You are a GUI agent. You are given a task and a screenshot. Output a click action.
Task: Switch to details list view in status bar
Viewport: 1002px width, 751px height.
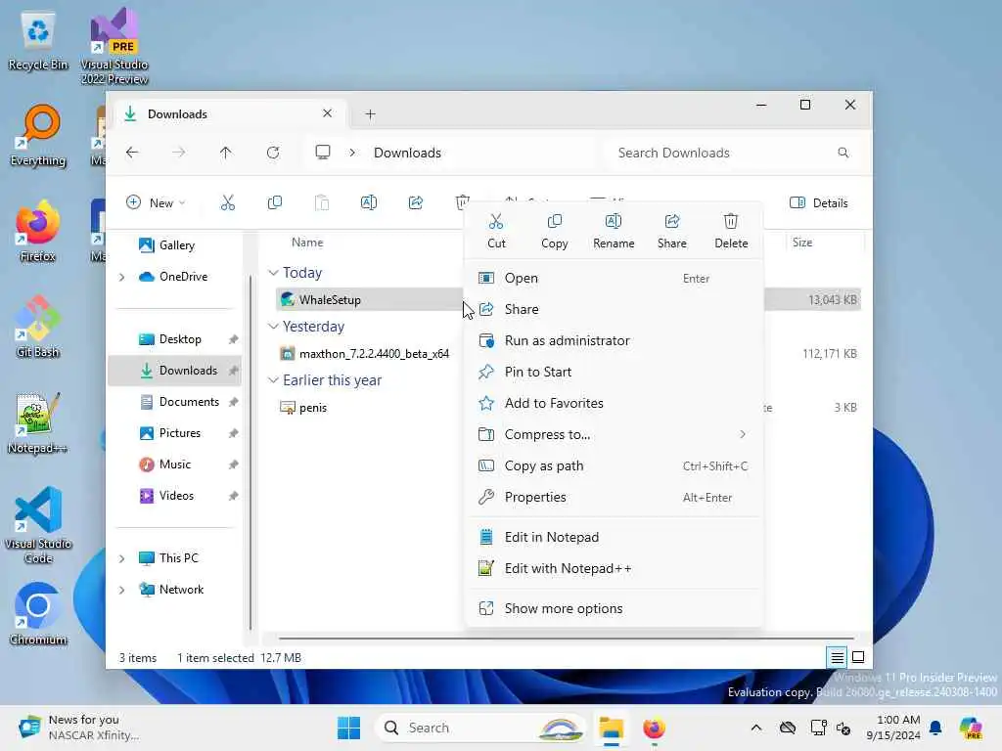point(838,657)
